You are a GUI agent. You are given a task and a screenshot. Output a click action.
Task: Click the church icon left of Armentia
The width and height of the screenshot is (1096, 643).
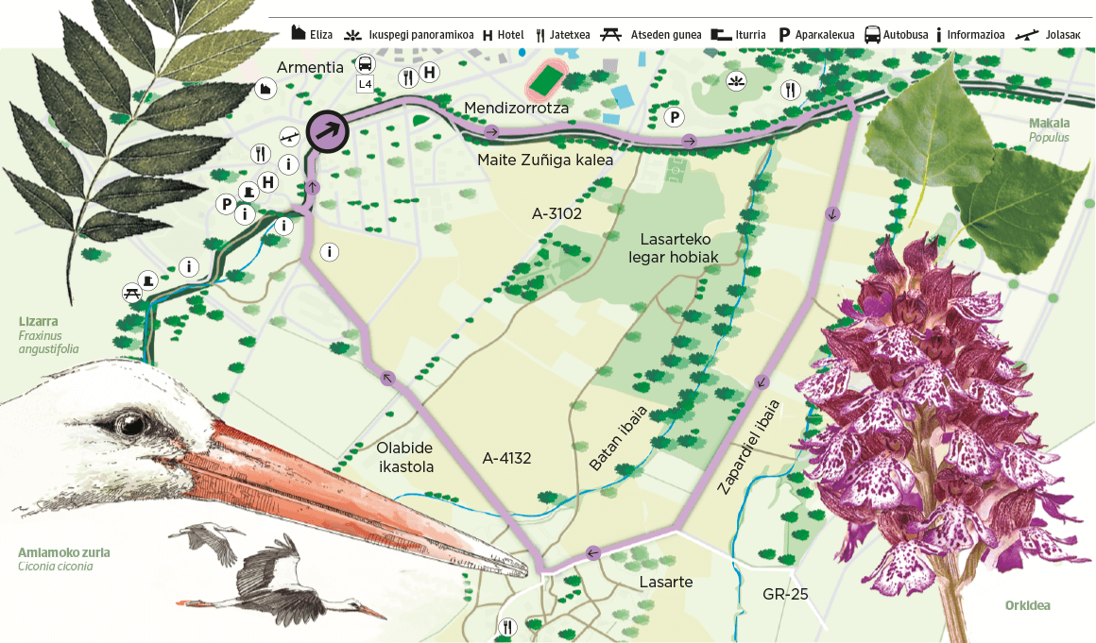pos(265,89)
